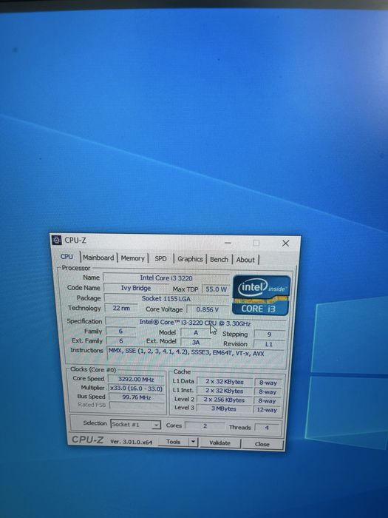Click the version text Ver. 3.01.0.x64

(132, 442)
